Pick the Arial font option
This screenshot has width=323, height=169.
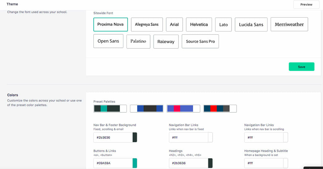174,25
